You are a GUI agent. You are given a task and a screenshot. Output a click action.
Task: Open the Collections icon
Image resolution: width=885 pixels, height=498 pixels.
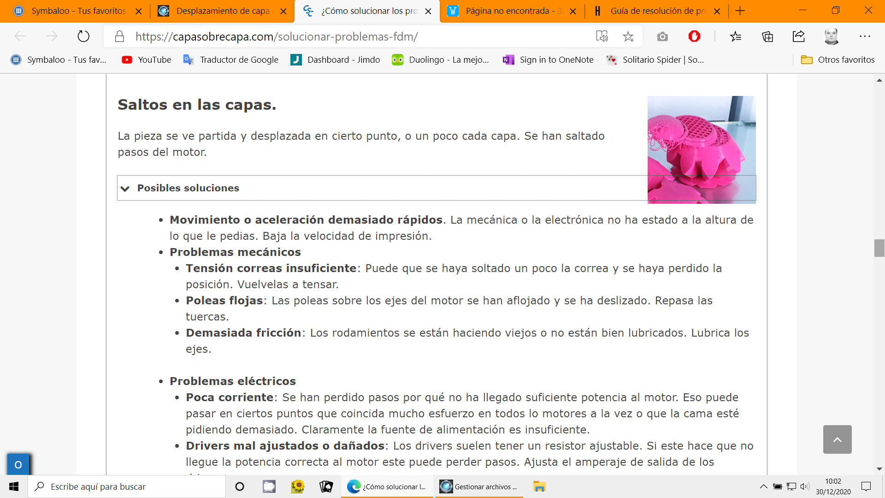pos(767,36)
